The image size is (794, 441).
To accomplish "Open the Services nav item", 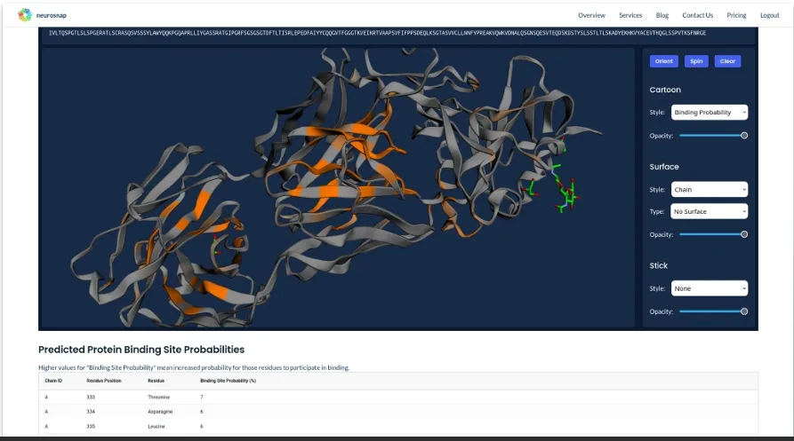I will [630, 15].
